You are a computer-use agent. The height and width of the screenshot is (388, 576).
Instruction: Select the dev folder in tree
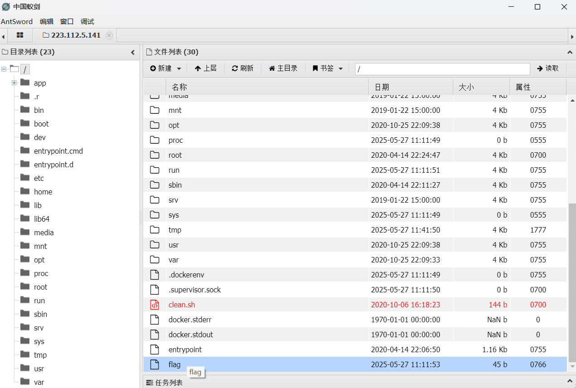pyautogui.click(x=40, y=137)
